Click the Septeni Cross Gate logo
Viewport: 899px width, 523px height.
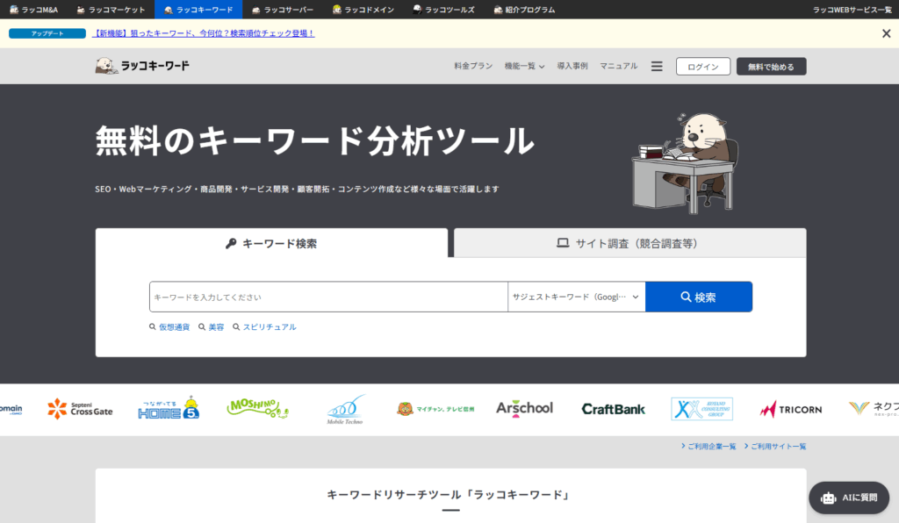point(80,409)
